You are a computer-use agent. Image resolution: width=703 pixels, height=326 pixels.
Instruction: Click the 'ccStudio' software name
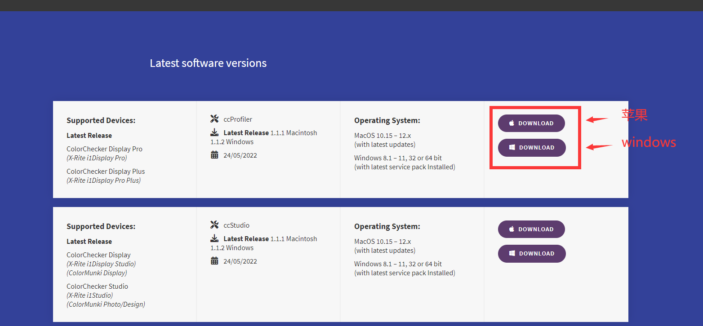tap(236, 225)
